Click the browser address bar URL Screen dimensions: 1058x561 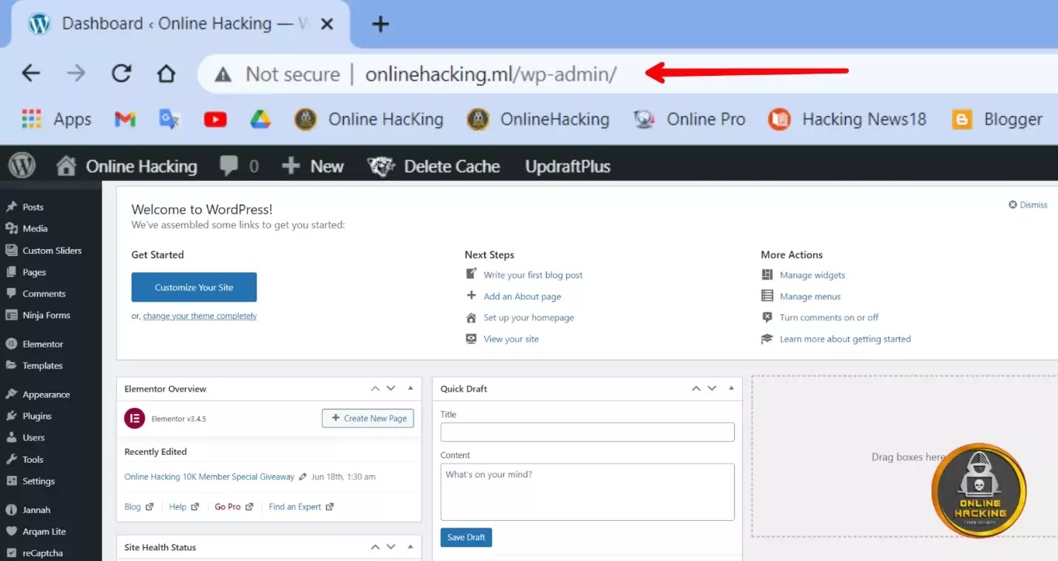point(491,74)
